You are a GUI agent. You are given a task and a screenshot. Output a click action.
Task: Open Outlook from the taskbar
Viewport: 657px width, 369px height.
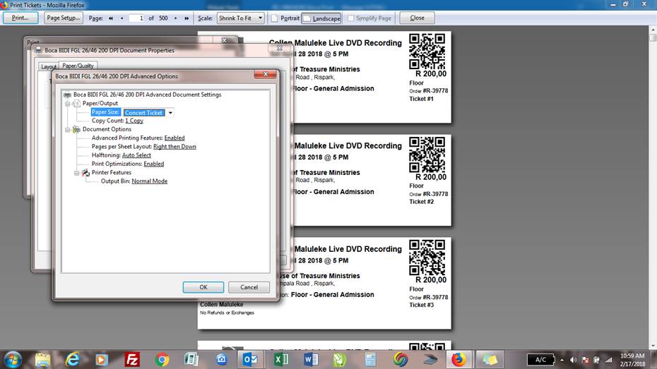250,359
